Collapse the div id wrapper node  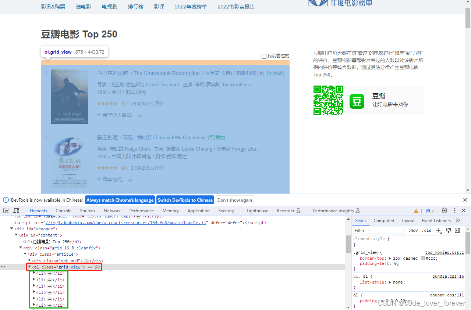(x=12, y=229)
